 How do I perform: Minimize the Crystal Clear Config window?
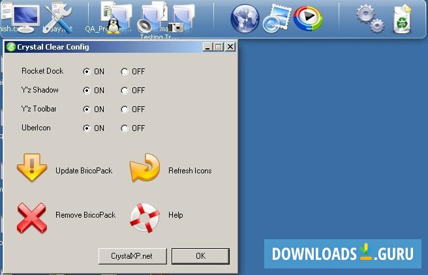[208, 47]
